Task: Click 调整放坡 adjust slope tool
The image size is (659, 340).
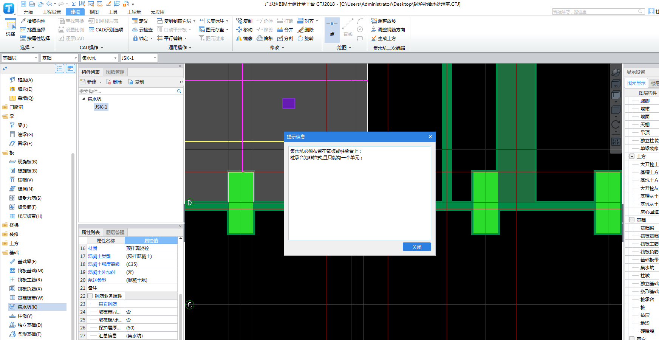Action: pos(383,21)
